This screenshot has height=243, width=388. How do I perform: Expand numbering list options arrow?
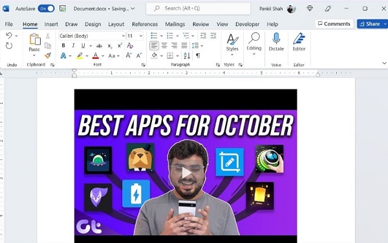tap(177, 36)
